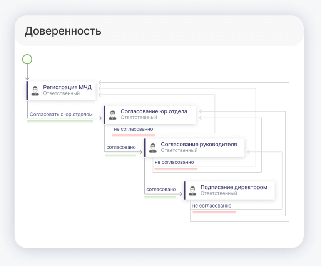Select the Согласование руководителя step title

(x=199, y=145)
